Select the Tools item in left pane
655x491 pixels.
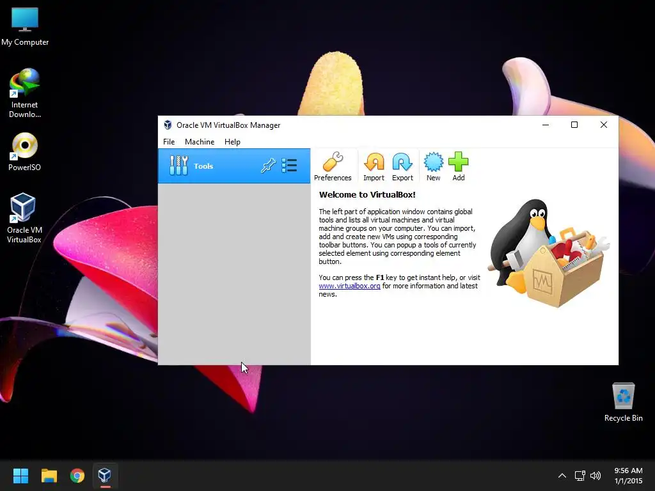click(x=234, y=166)
